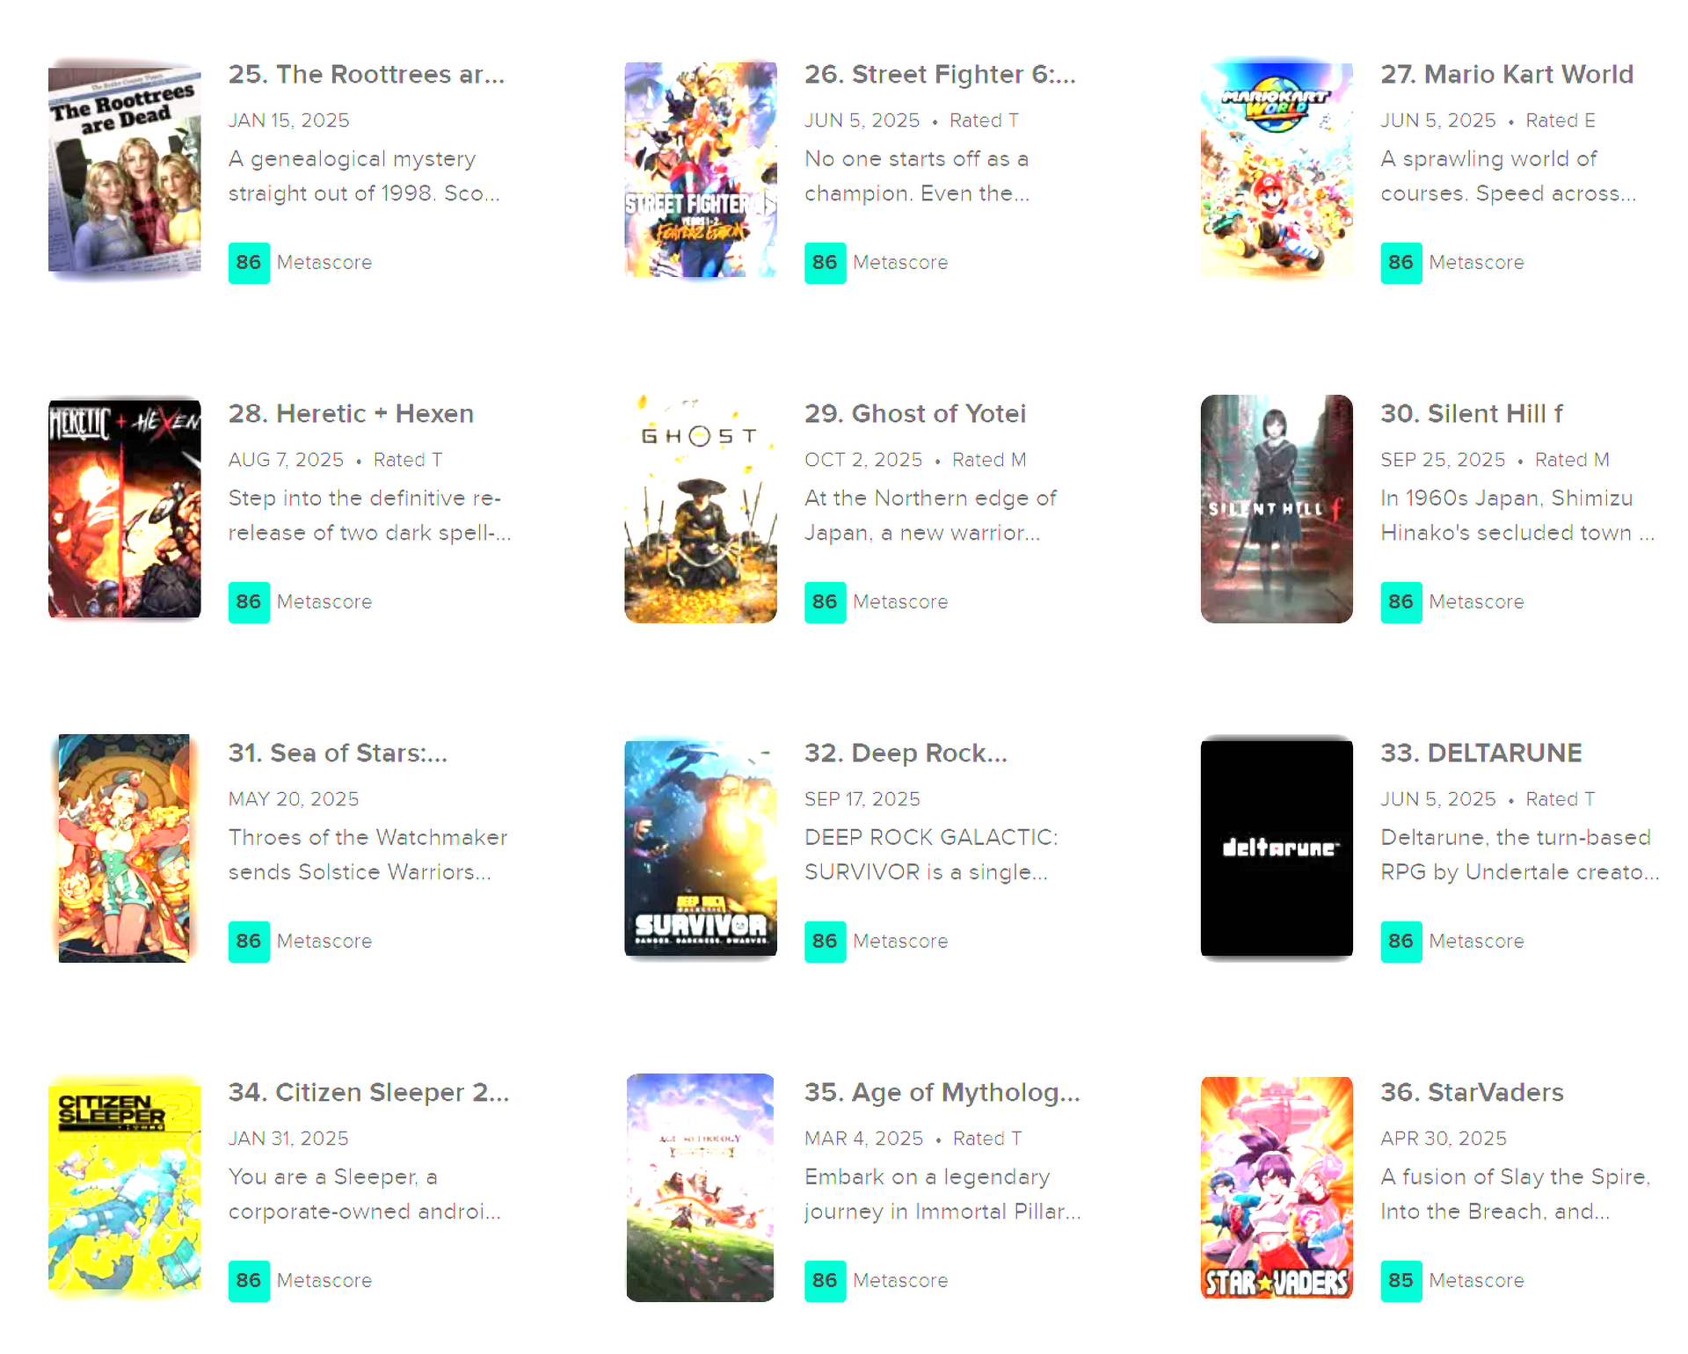Click the '29. Ghost of Yotei' title
The image size is (1688, 1354).
coord(915,414)
